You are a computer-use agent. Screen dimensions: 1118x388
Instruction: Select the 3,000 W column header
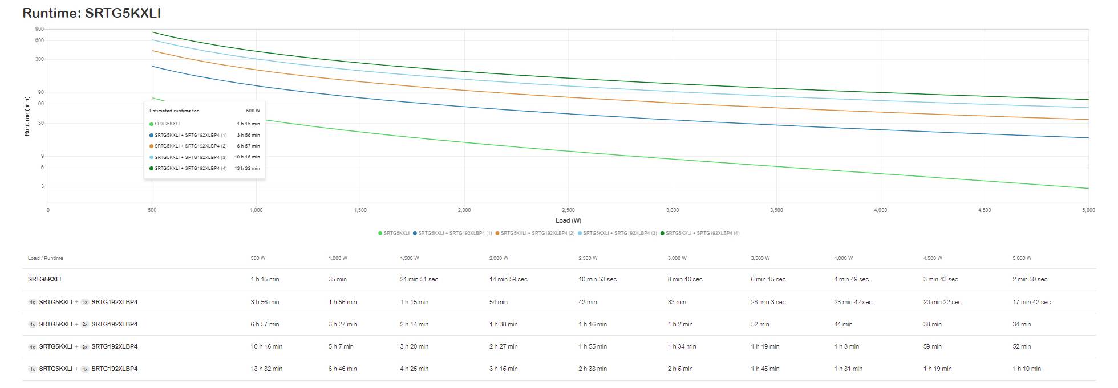(678, 258)
